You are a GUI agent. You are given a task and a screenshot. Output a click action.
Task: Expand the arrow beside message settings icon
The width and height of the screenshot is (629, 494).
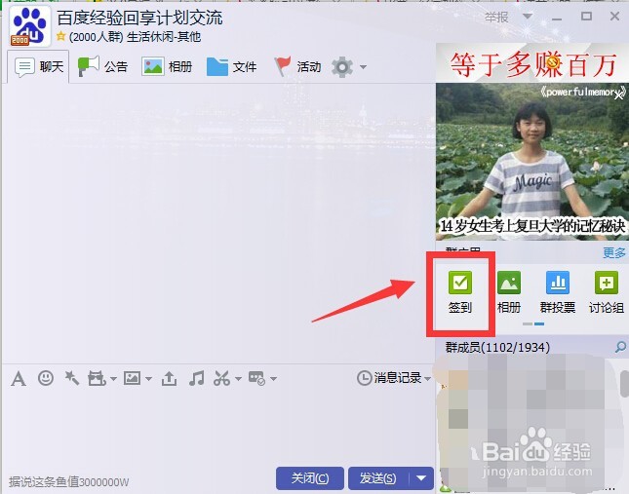point(274,379)
